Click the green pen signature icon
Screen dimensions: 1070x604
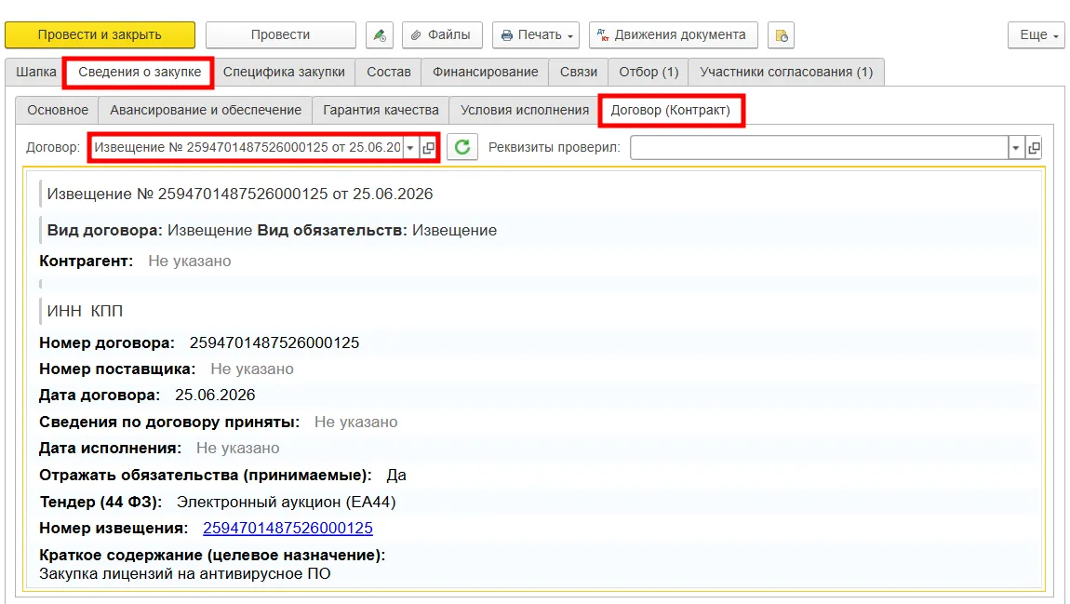coord(380,34)
